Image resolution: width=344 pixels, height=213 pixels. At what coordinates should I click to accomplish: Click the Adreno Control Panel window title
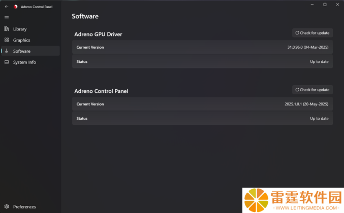tap(37, 7)
